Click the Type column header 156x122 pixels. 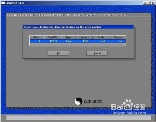click(x=68, y=37)
